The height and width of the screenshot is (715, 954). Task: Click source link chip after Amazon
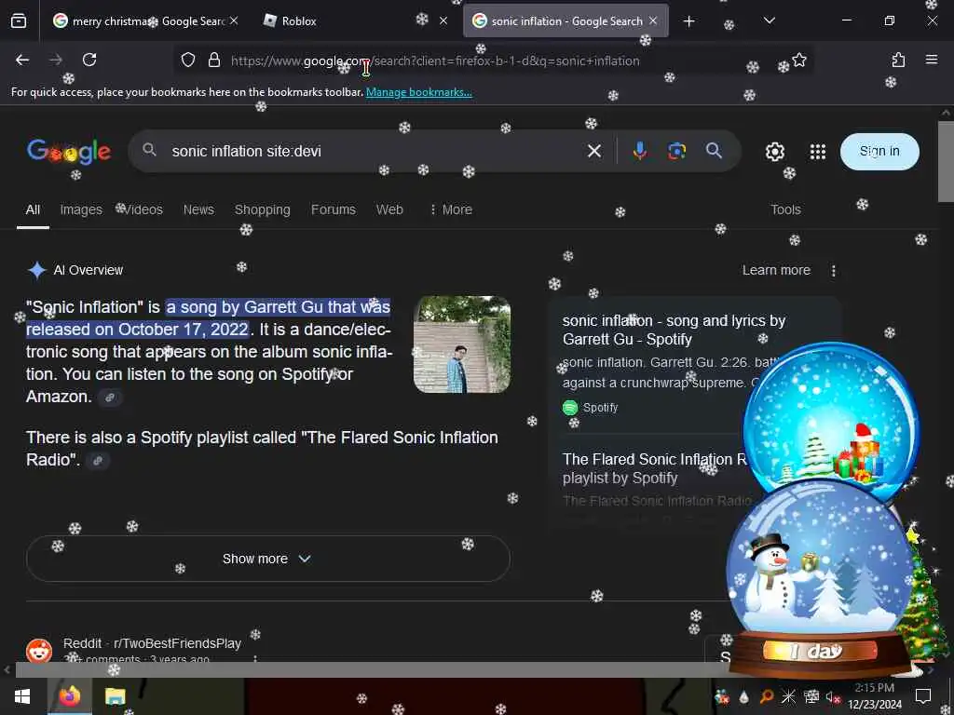[110, 398]
